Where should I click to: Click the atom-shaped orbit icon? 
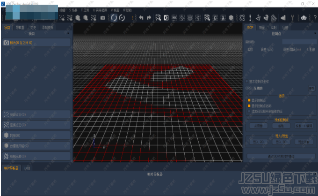[x=242, y=18]
